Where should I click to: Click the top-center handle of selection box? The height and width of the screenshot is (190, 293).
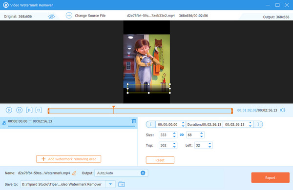click(x=149, y=84)
